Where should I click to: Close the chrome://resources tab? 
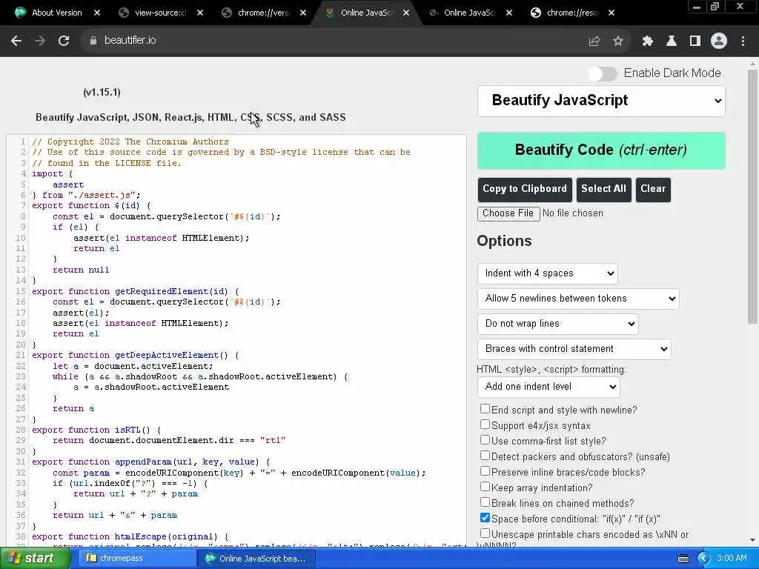(x=611, y=13)
